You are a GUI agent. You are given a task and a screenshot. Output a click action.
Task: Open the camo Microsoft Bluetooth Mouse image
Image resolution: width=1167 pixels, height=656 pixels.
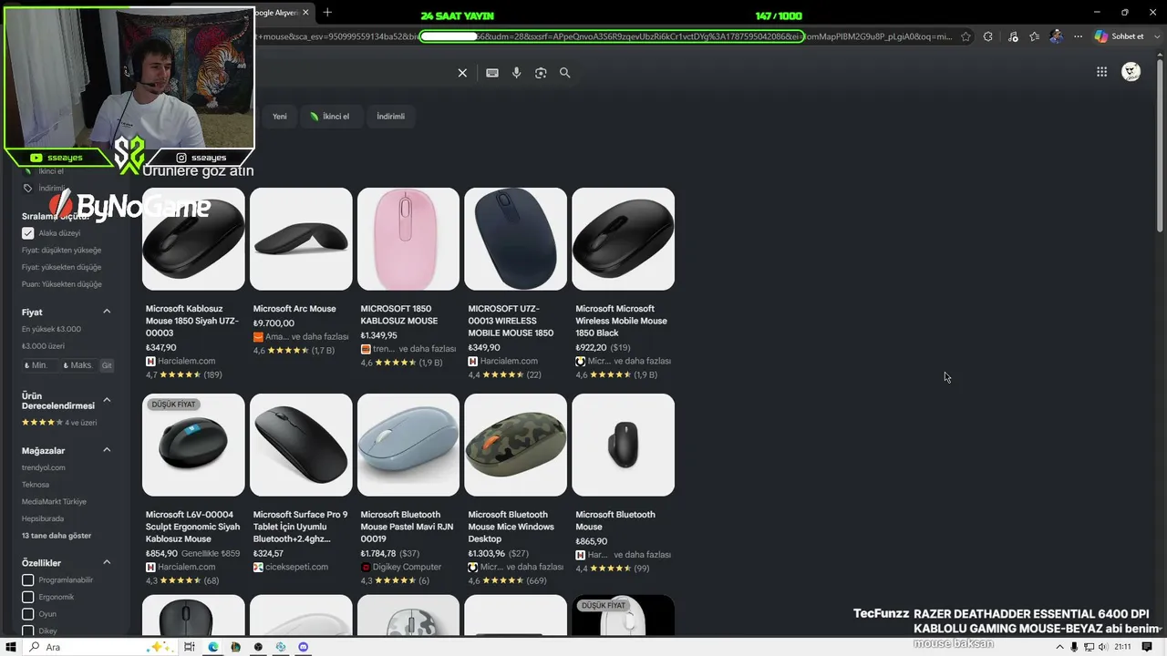515,445
